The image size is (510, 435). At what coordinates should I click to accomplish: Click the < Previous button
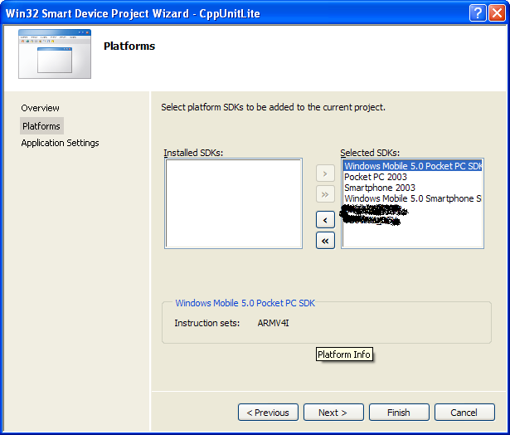click(x=268, y=413)
